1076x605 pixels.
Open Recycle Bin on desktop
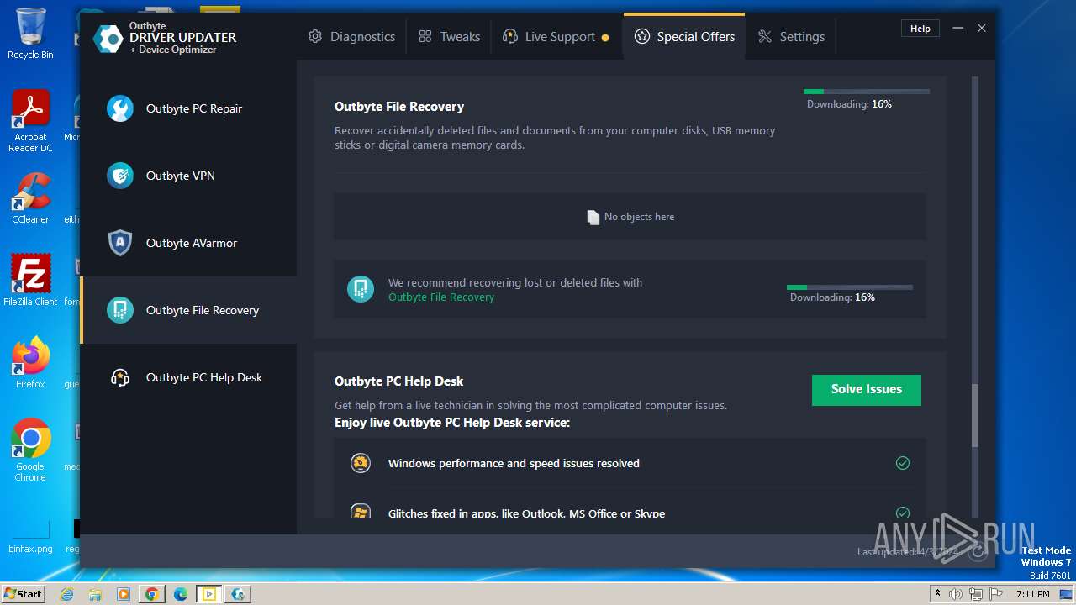[30, 34]
